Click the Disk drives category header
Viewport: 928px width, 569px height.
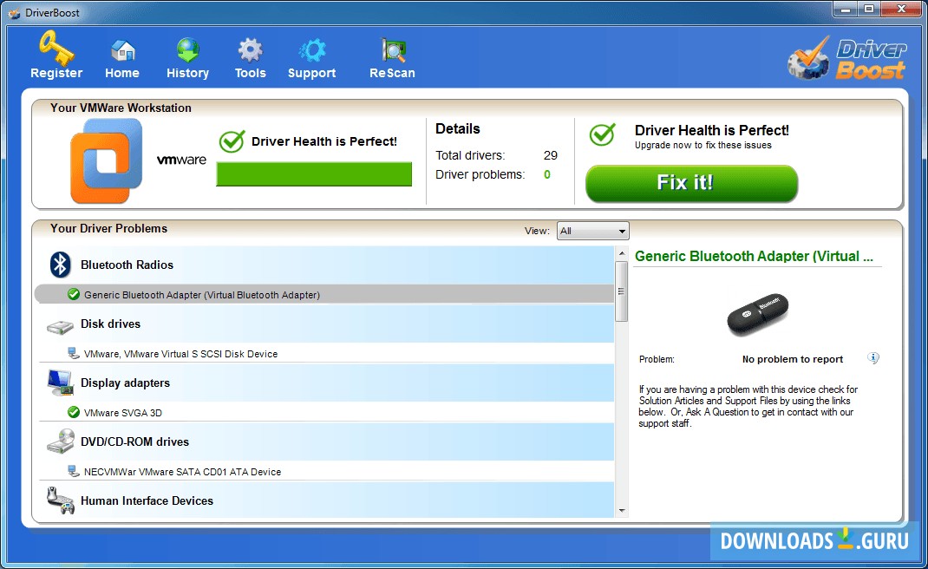(x=326, y=324)
